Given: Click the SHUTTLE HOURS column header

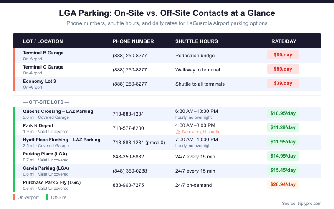Looking at the screenshot, I should point(197,41).
